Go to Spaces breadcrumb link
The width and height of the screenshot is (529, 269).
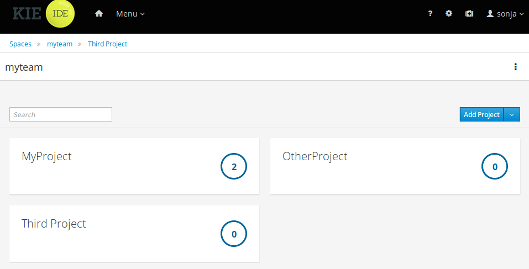[x=20, y=44]
